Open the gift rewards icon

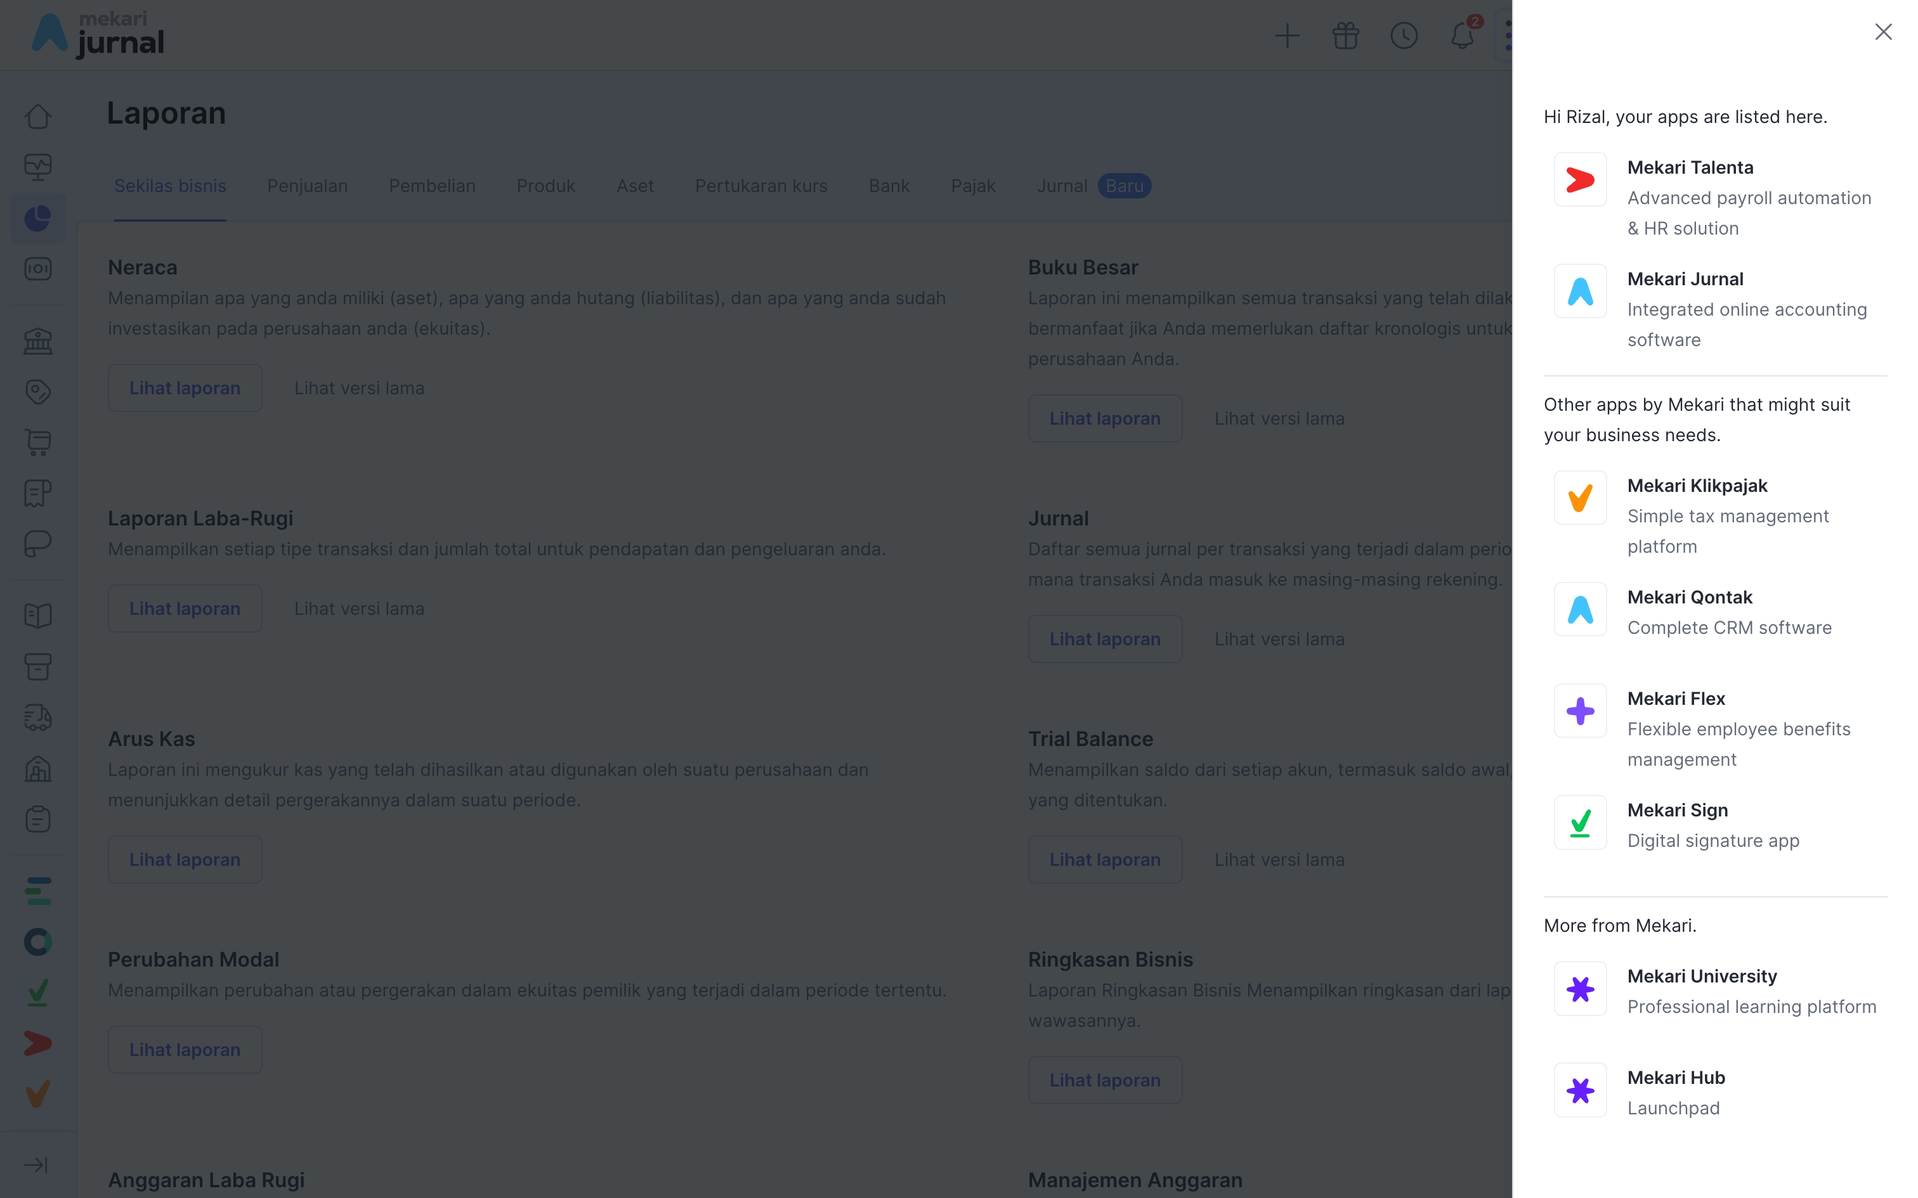pyautogui.click(x=1345, y=35)
